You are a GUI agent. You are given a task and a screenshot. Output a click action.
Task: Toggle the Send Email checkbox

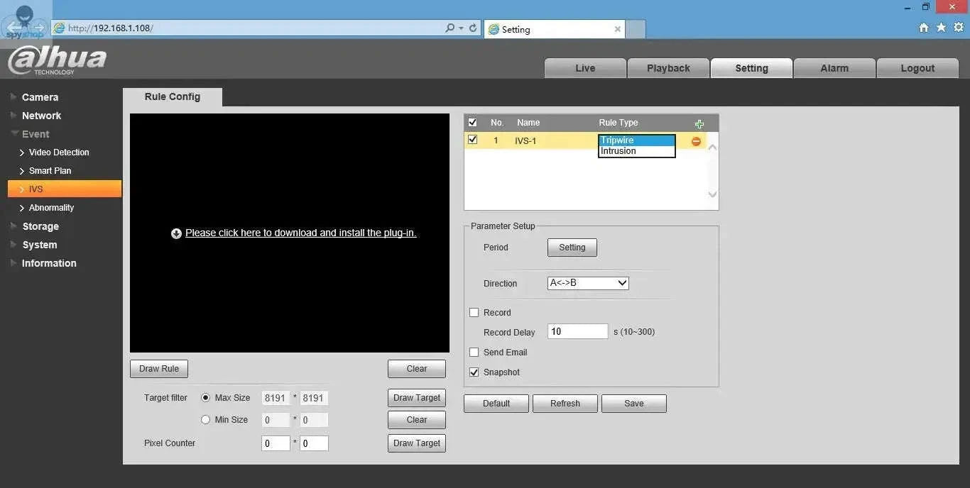(x=474, y=353)
